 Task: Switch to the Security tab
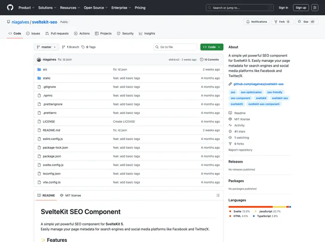click(125, 34)
